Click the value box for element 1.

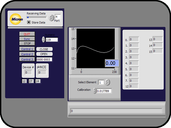click(x=134, y=46)
